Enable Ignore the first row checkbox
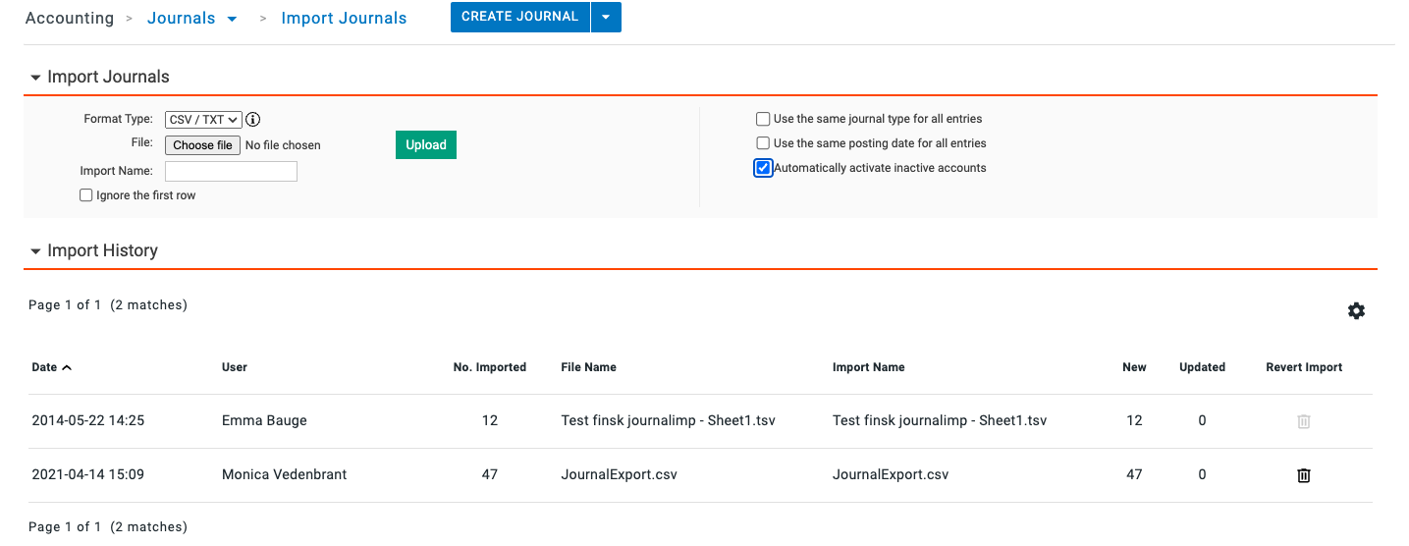This screenshot has height=546, width=1409. click(x=86, y=195)
